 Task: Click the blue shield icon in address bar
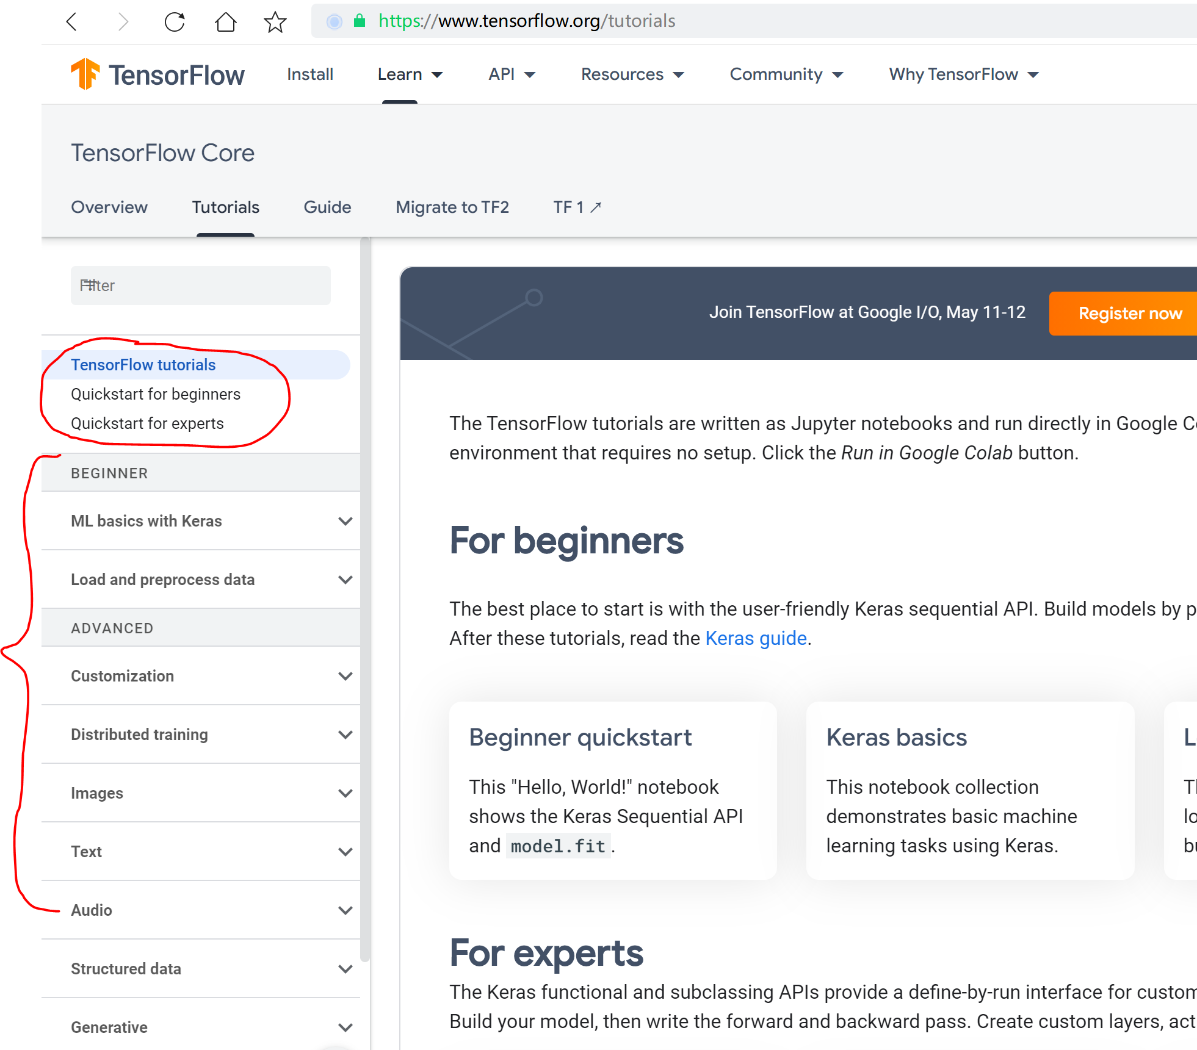335,21
